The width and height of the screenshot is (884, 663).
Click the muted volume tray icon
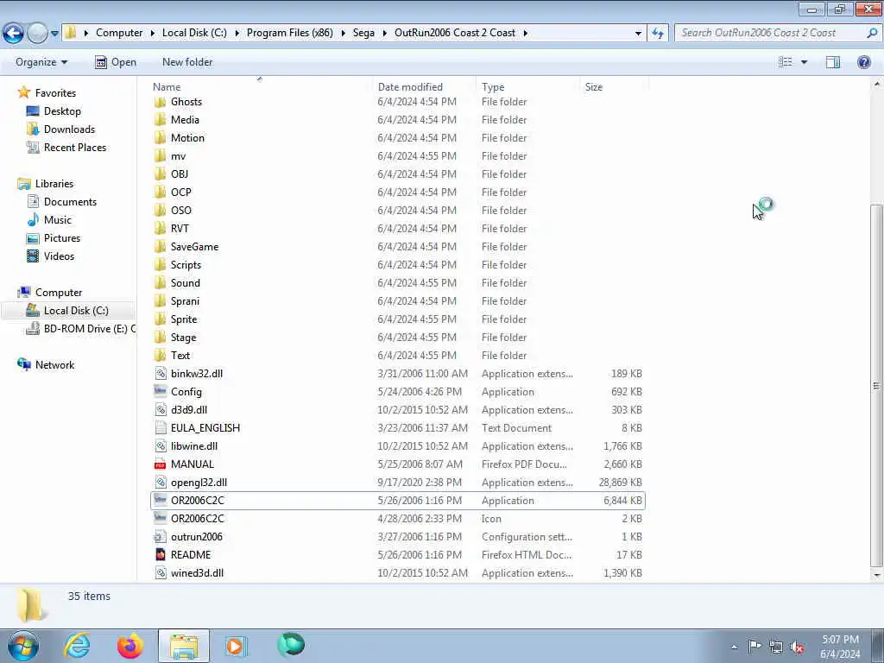point(797,647)
